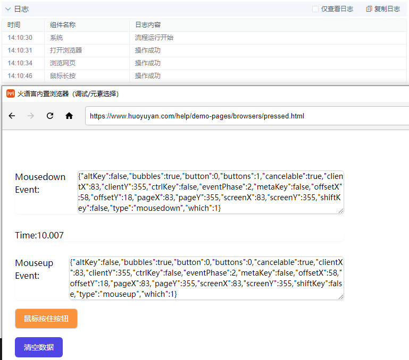Click the browser forward arrow icon
The width and height of the screenshot is (409, 360).
[x=31, y=116]
